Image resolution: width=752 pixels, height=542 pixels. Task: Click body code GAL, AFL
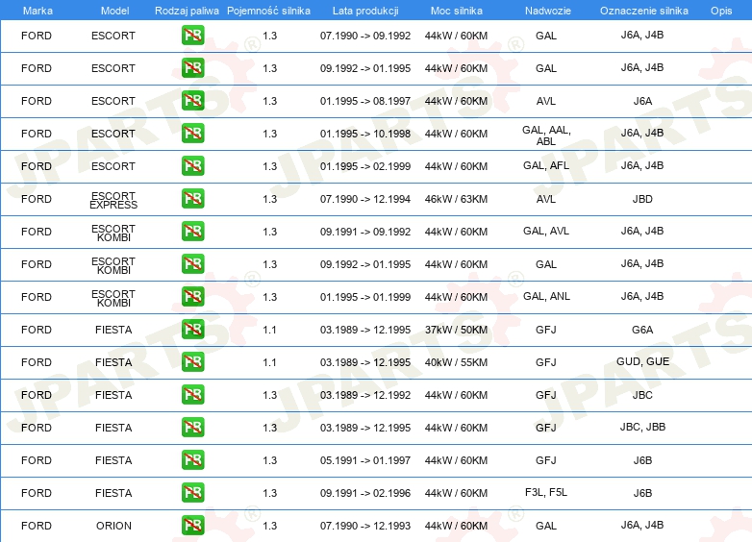[546, 166]
